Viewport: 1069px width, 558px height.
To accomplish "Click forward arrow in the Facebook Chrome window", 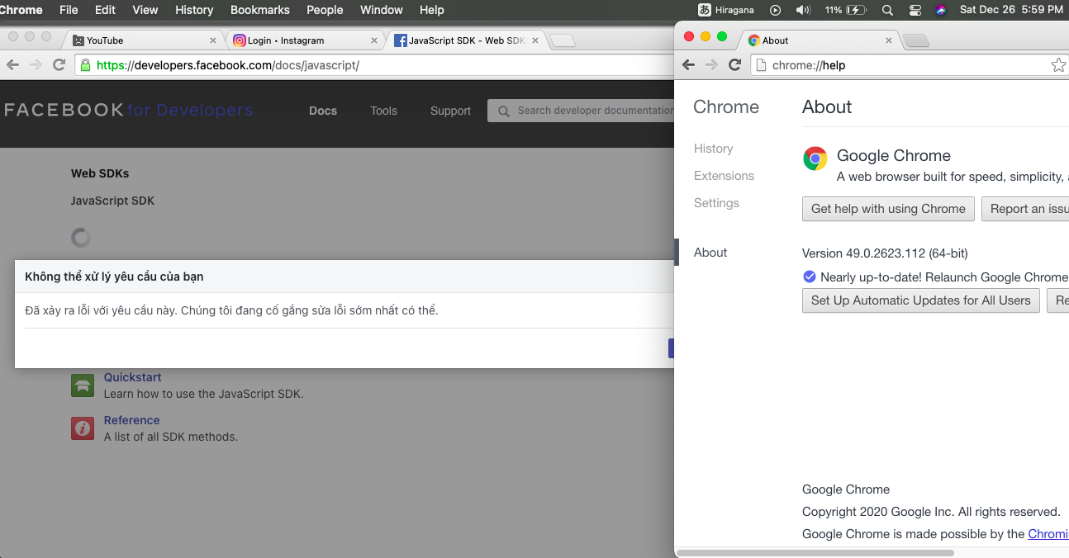I will (x=36, y=65).
